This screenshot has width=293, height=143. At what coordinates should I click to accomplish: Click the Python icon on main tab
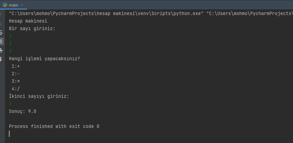4,5
